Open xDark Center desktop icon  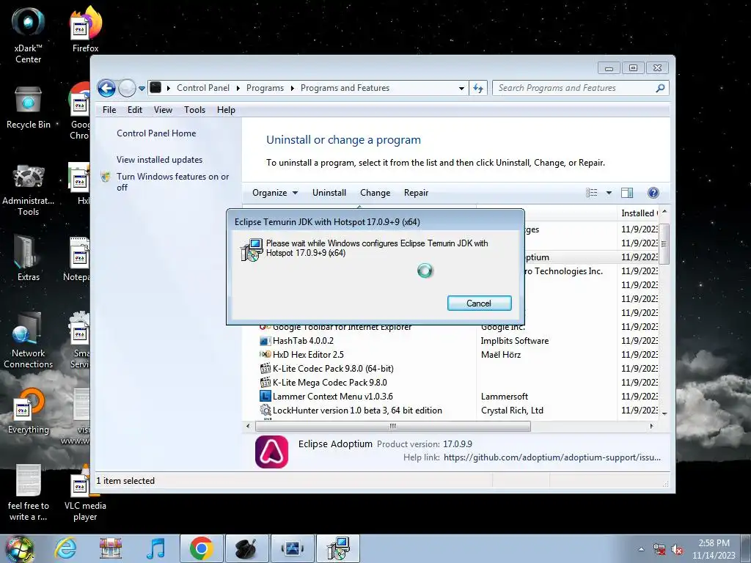point(28,34)
